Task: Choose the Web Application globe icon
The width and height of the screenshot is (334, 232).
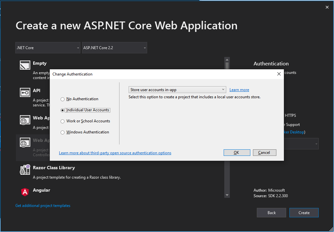Action: point(25,120)
